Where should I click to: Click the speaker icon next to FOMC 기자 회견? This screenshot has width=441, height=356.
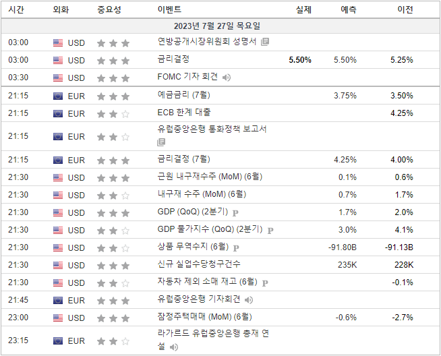click(227, 78)
